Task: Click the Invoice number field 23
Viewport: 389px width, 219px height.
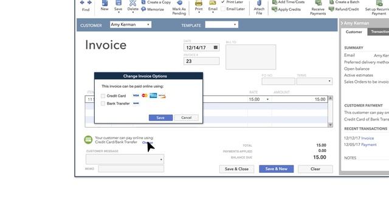Action: 201,61
